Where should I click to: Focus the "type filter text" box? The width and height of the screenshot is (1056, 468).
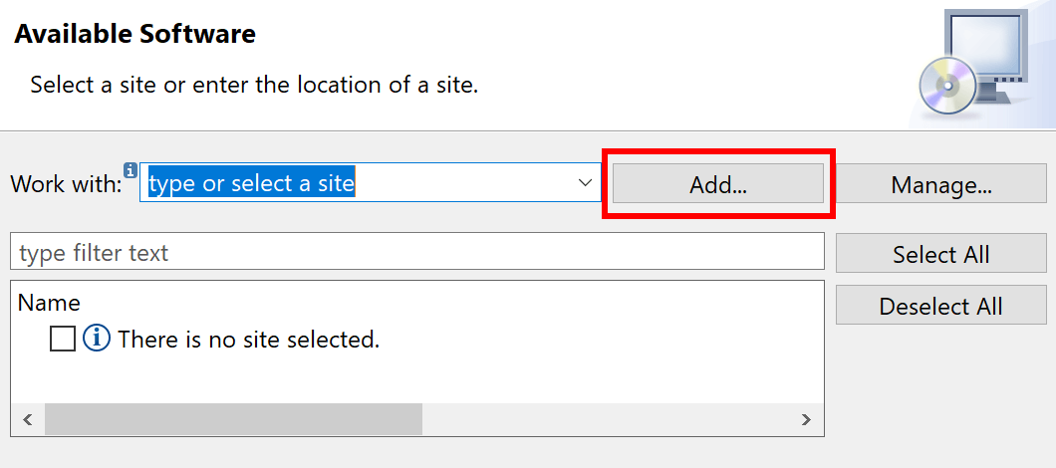click(x=417, y=252)
